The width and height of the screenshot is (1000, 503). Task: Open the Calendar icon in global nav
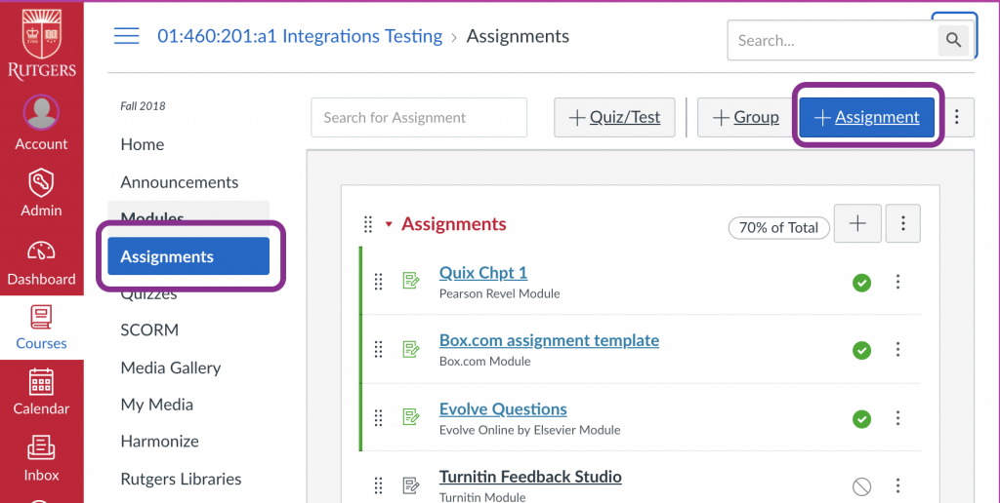click(x=41, y=382)
